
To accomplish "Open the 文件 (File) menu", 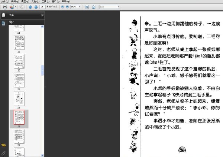I will [x=5, y=1].
